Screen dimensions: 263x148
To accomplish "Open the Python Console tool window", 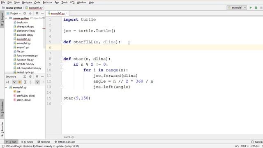I will [65, 142].
